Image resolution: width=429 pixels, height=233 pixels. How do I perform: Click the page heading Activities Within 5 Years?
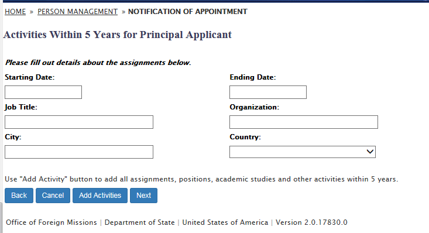[118, 35]
